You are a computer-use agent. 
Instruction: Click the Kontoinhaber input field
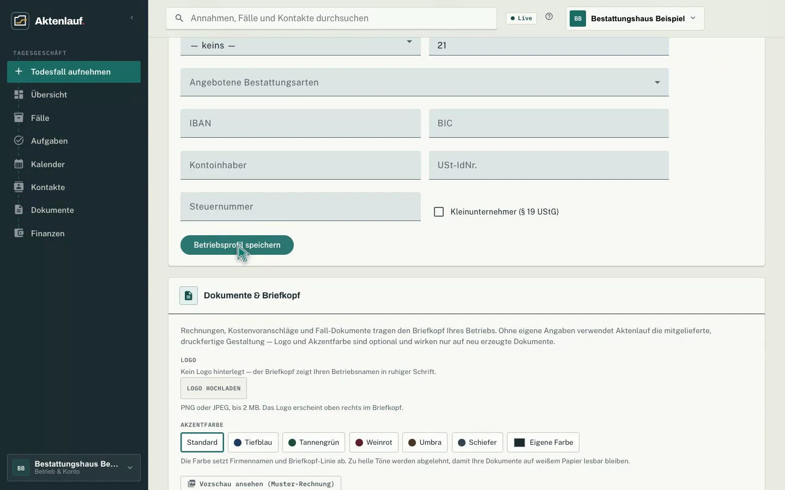pyautogui.click(x=300, y=165)
